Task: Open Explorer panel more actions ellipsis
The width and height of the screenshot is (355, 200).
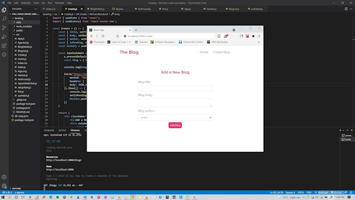Action: (35, 9)
